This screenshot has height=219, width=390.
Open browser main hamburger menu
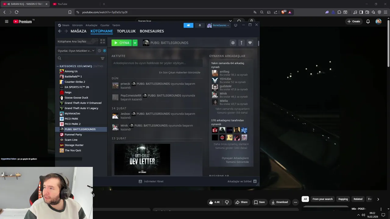pos(385,12)
